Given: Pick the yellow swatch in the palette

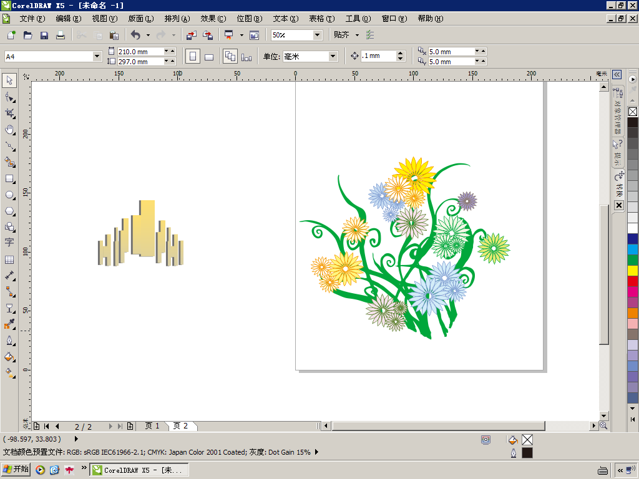Looking at the screenshot, I should click(x=633, y=270).
